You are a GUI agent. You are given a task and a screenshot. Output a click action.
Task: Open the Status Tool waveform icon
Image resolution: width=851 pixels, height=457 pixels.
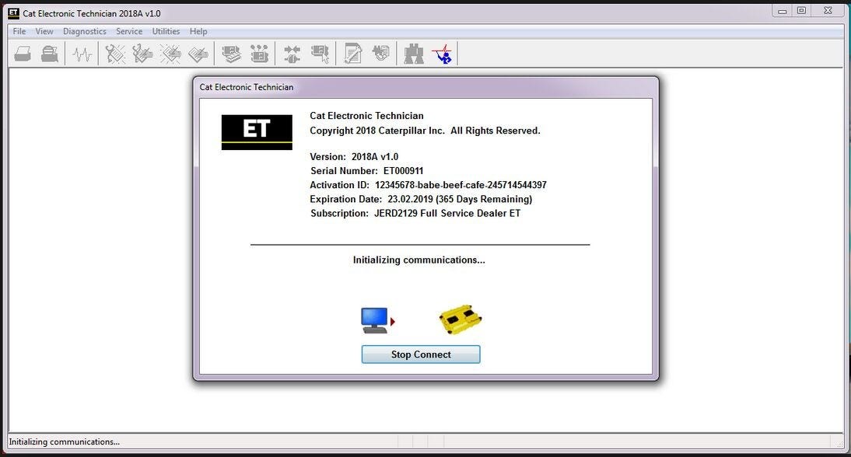tap(82, 54)
